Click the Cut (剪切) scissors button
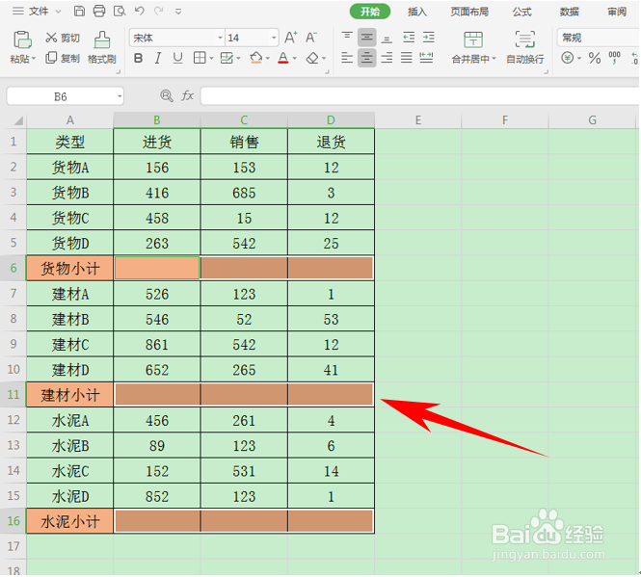This screenshot has height=577, width=641. click(x=62, y=38)
